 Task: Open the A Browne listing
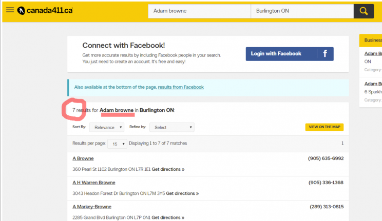[83, 158]
